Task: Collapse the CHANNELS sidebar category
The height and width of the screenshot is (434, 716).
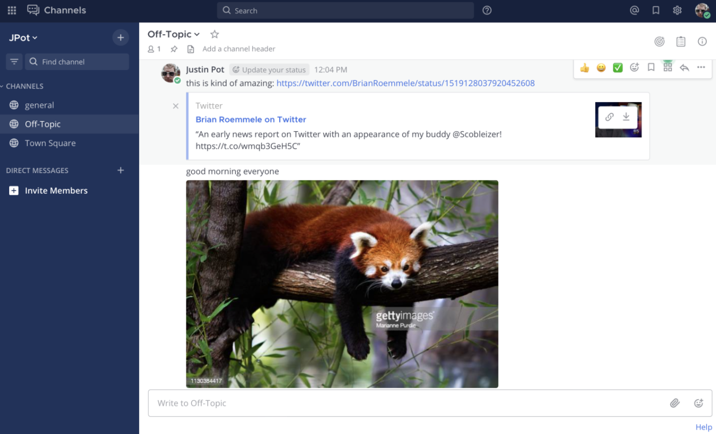Action: coord(24,86)
